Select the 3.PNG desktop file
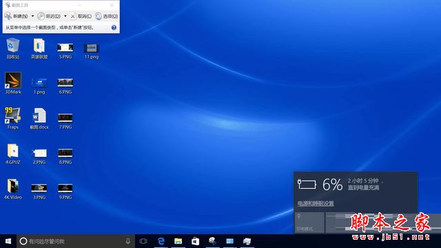 [x=39, y=192]
